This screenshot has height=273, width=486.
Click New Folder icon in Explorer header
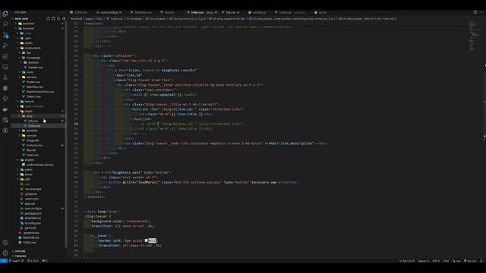(x=53, y=18)
